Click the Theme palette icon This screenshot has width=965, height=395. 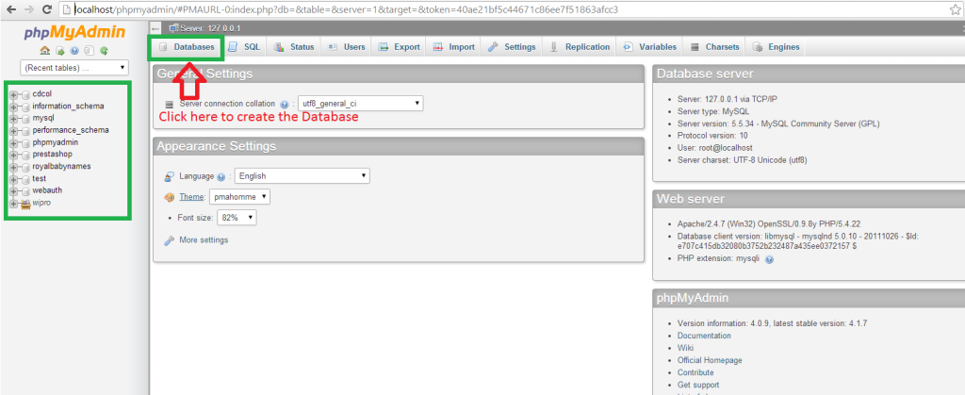[x=170, y=197]
